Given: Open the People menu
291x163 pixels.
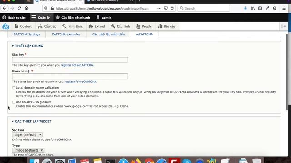Looking at the screenshot, I should point(144,26).
